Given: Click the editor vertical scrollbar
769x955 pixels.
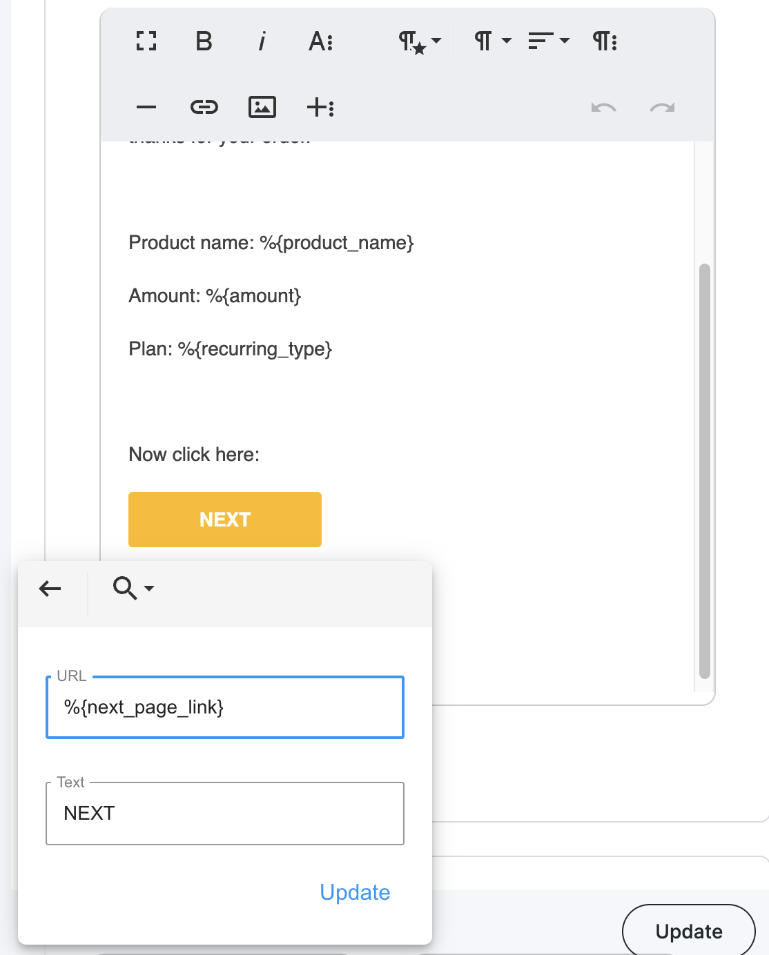Looking at the screenshot, I should (x=704, y=471).
